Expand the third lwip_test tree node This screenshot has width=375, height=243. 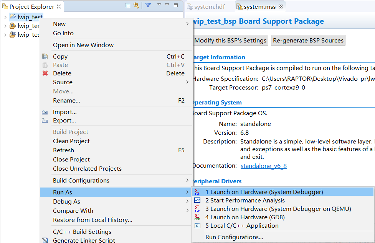pos(5,35)
